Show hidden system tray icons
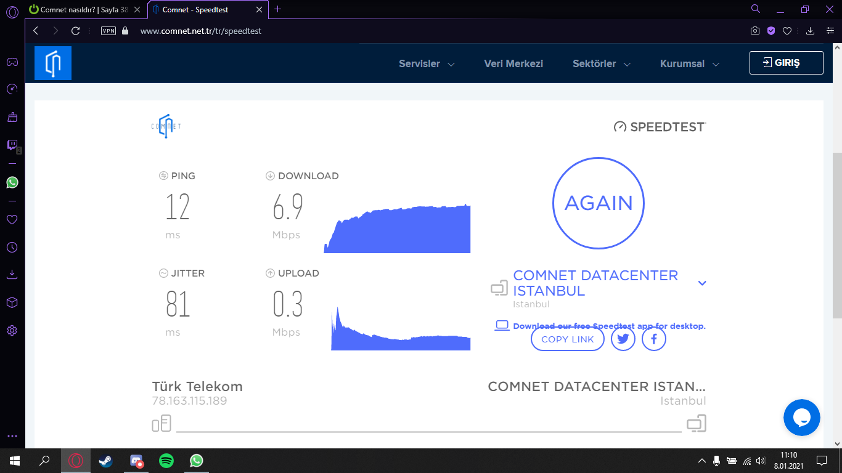This screenshot has height=473, width=842. tap(702, 461)
